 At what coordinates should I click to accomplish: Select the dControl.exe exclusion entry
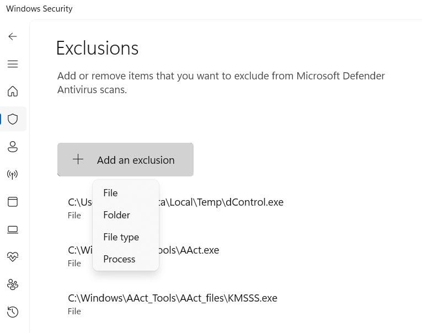pos(175,208)
